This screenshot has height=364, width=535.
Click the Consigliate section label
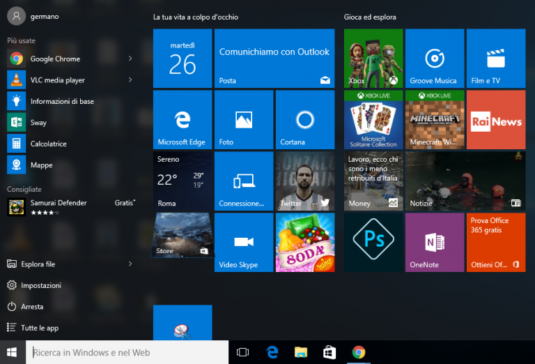point(24,189)
